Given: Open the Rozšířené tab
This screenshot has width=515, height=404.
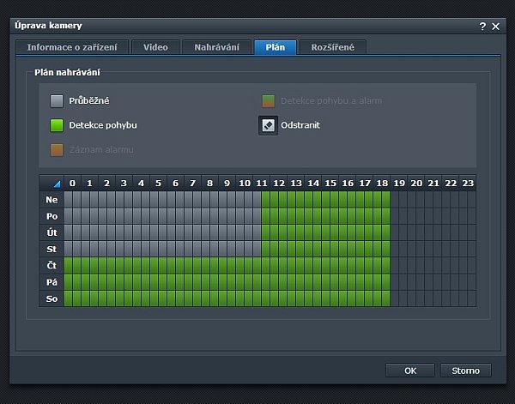Looking at the screenshot, I should [333, 47].
